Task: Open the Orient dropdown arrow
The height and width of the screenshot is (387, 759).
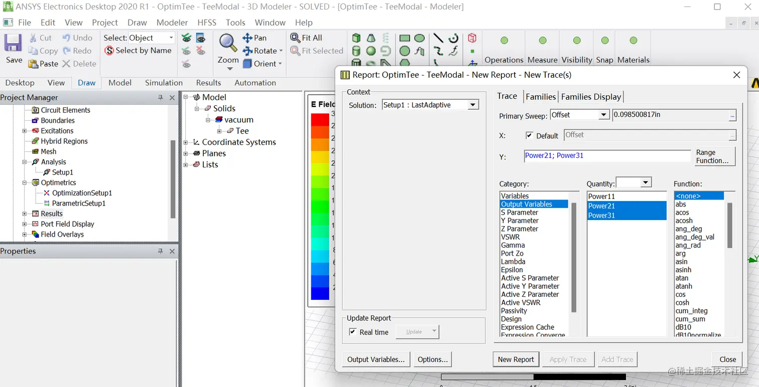Action: coord(280,64)
